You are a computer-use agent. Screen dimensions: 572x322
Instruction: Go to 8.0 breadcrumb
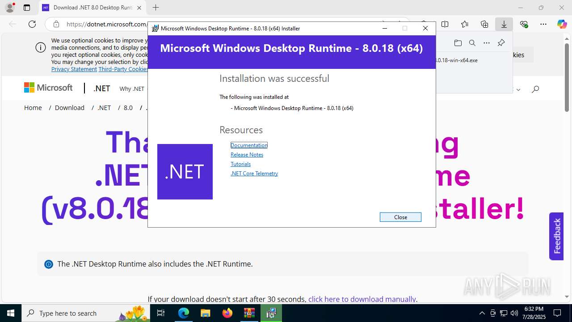pos(128,108)
